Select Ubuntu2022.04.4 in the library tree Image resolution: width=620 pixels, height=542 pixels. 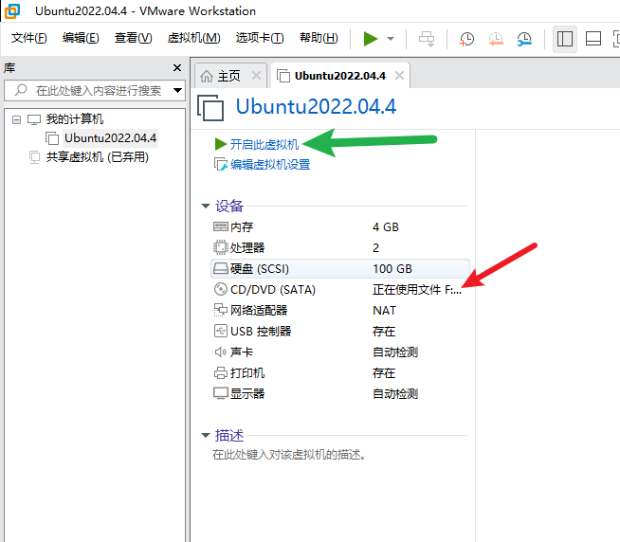click(x=110, y=138)
